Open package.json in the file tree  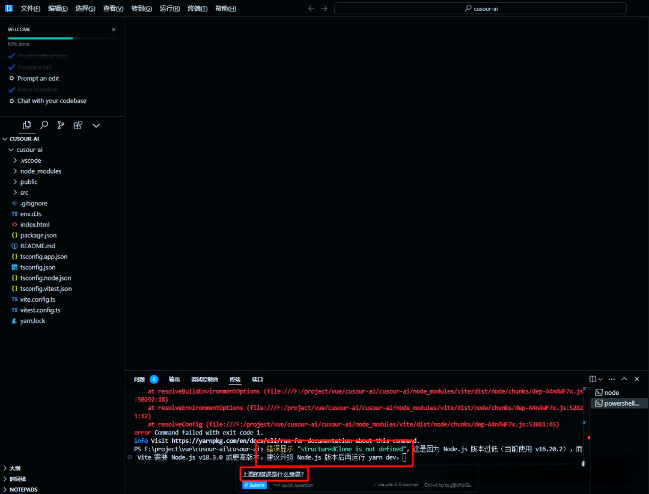point(38,236)
